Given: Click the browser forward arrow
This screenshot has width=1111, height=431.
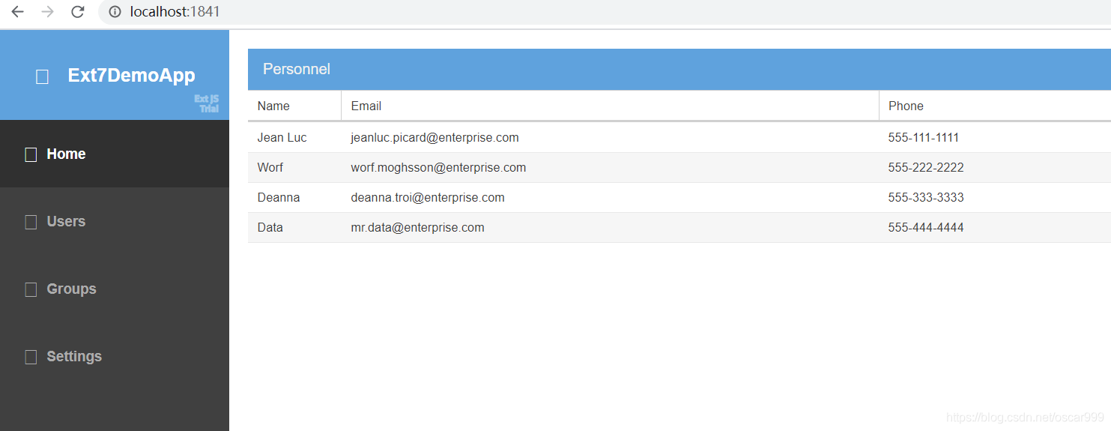Looking at the screenshot, I should tap(47, 12).
